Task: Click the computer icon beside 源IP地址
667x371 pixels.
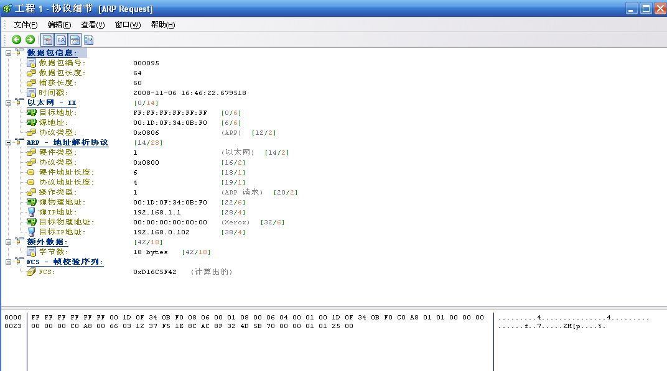Action: pyautogui.click(x=32, y=212)
